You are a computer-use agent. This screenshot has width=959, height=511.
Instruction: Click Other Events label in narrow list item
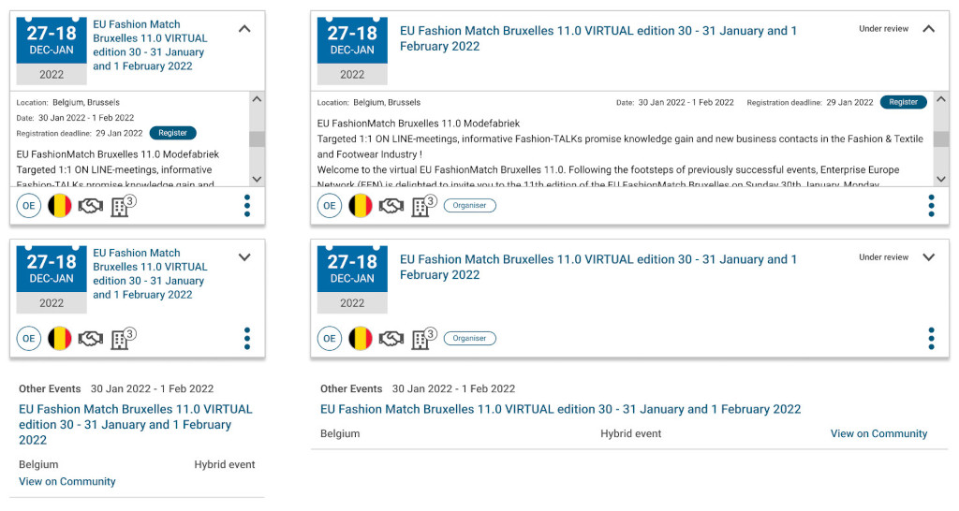click(50, 388)
